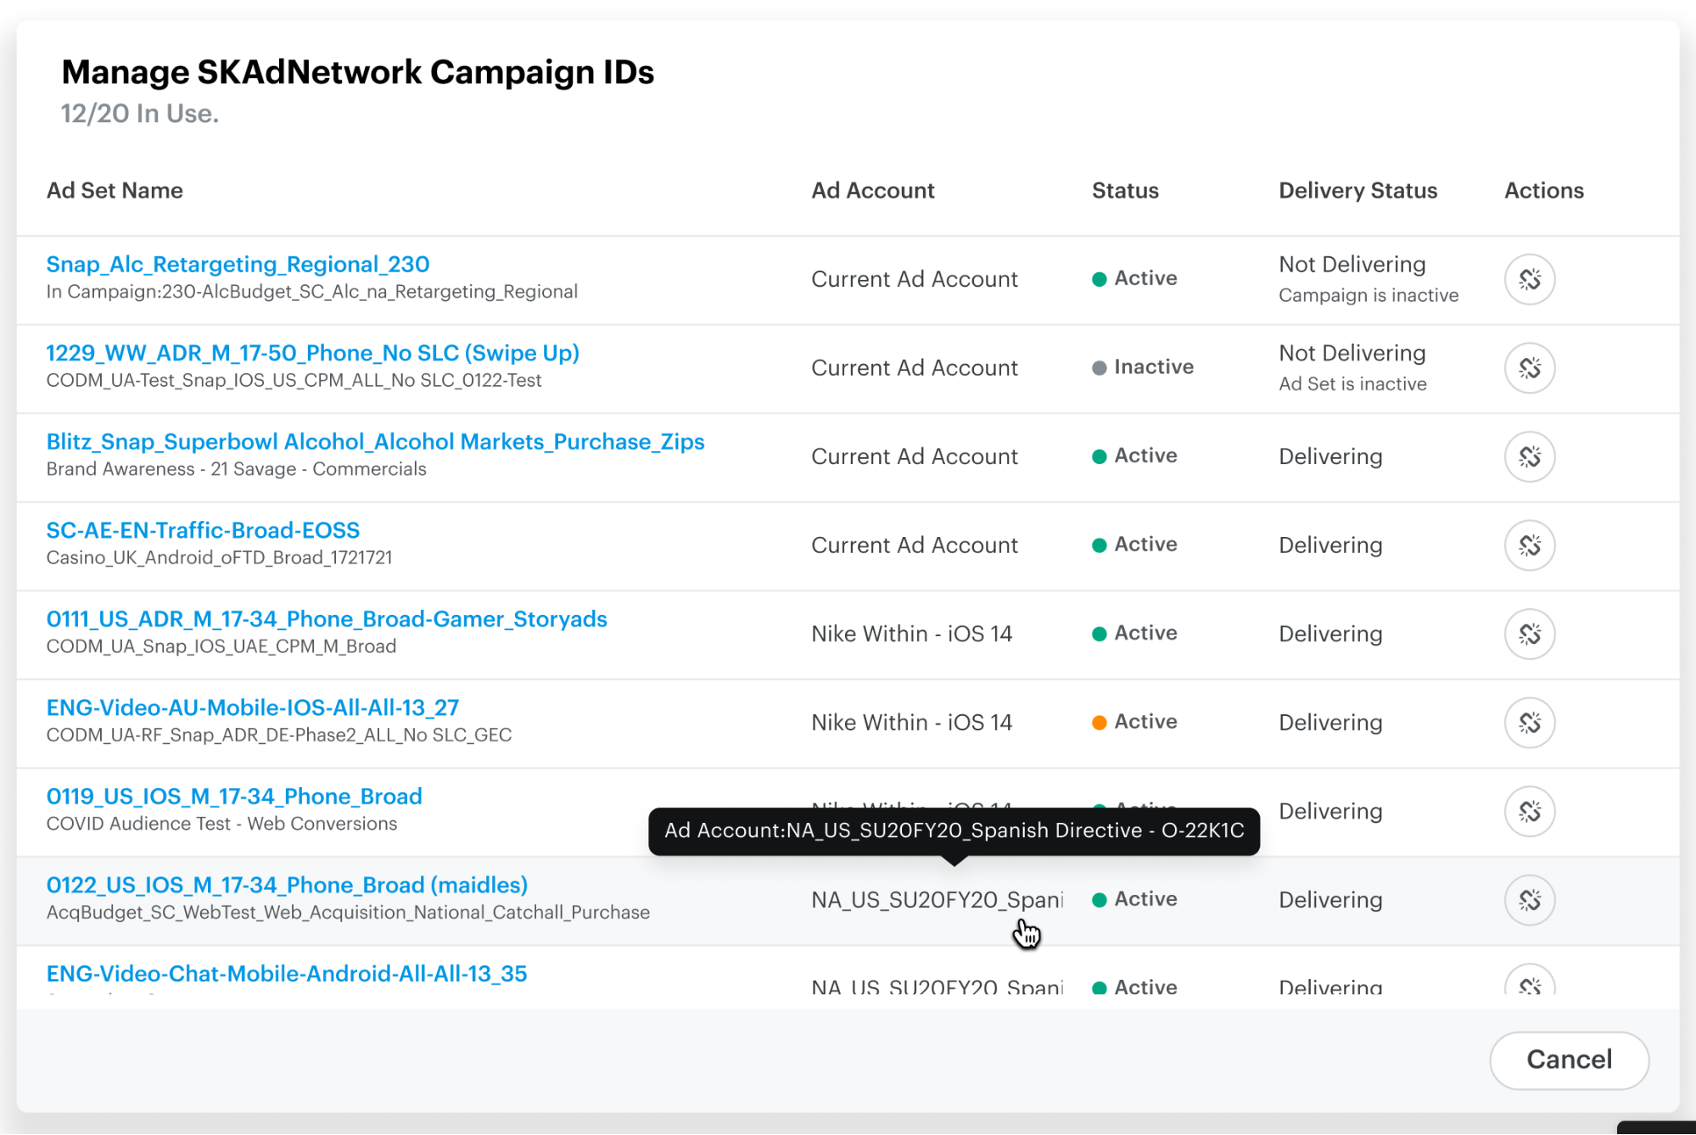Viewport: 1696px width, 1135px height.
Task: Unlink 0111_US_ADR_M_17-34_Phone_Broad-Gamer_Storyads
Action: click(x=1529, y=634)
